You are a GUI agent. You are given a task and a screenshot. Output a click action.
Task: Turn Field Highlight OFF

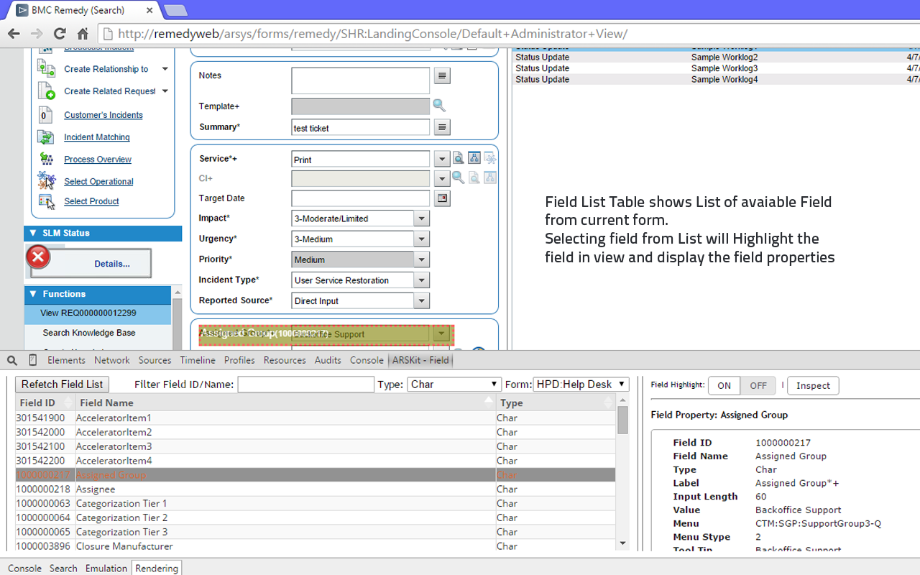758,385
